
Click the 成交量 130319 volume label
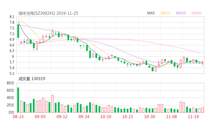[32, 79]
